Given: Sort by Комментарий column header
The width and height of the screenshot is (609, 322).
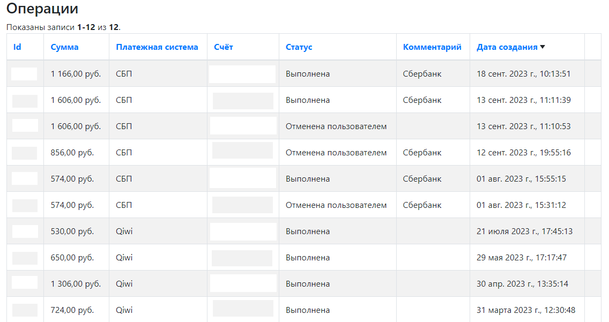Looking at the screenshot, I should tap(432, 47).
